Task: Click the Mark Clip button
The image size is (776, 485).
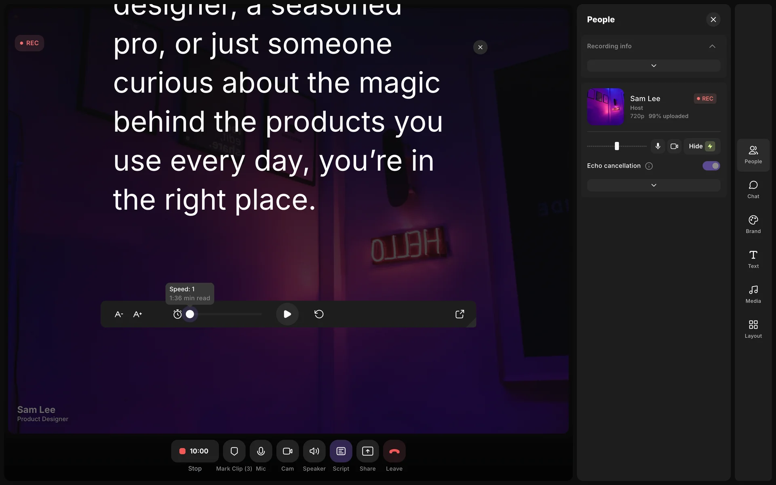Action: [234, 451]
